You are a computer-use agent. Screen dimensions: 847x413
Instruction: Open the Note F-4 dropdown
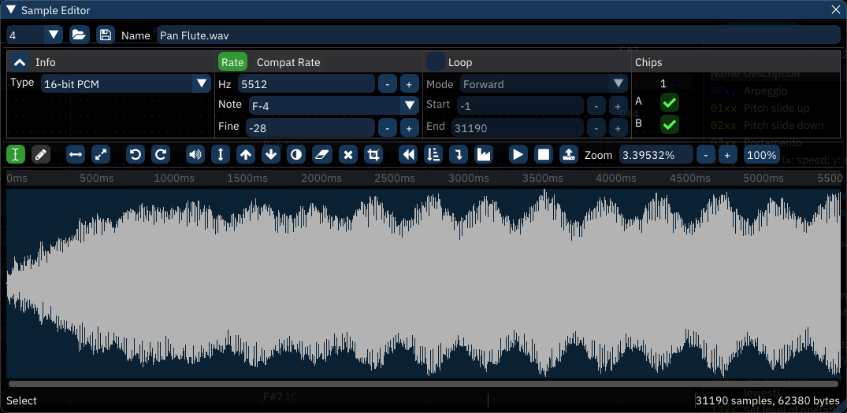pyautogui.click(x=334, y=105)
